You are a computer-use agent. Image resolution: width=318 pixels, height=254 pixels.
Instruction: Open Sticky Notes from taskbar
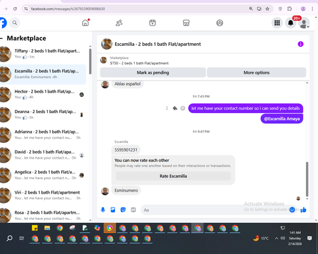click(34, 228)
